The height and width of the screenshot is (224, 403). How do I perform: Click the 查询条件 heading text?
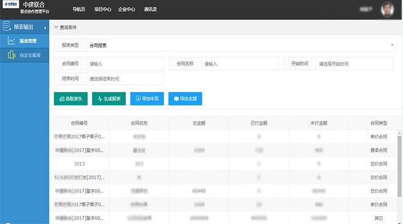(x=68, y=27)
